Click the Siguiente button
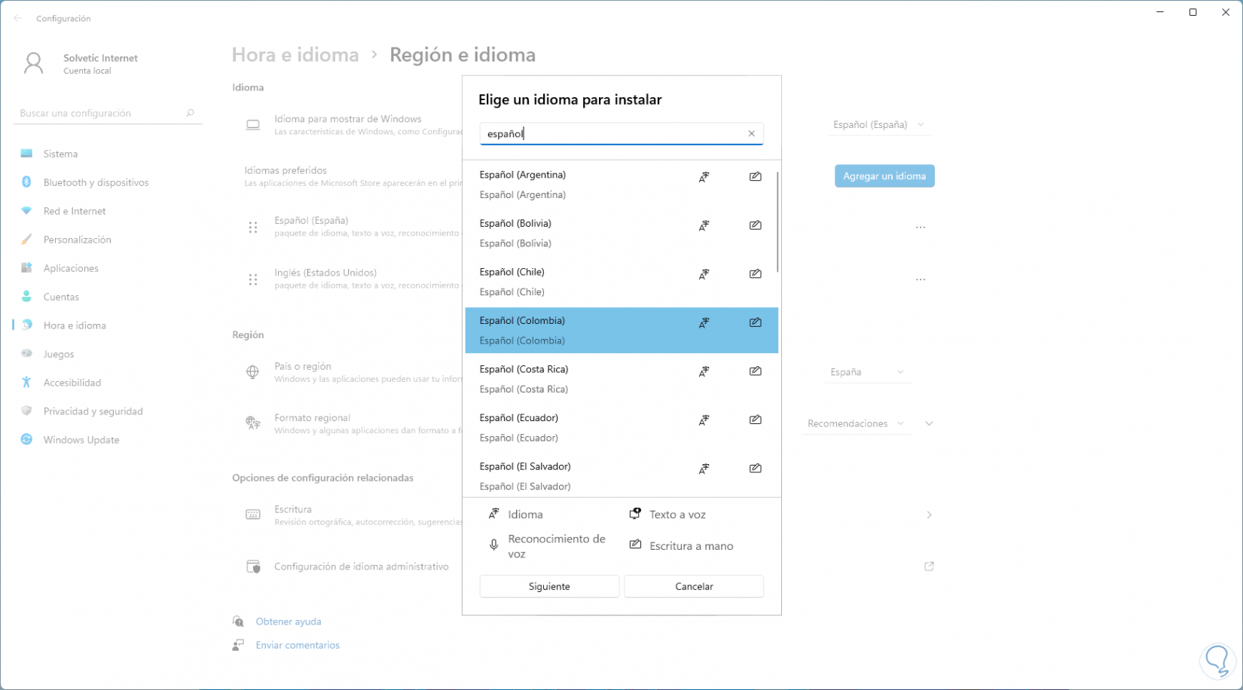1243x690 pixels. [549, 587]
